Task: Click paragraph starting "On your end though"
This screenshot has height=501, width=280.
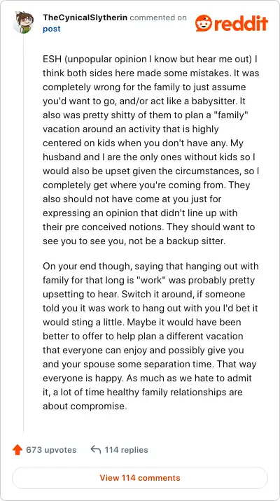Action: pyautogui.click(x=151, y=337)
